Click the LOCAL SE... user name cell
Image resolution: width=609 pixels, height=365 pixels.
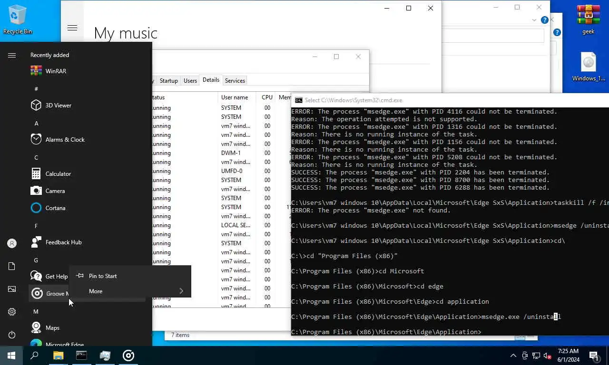click(x=236, y=225)
